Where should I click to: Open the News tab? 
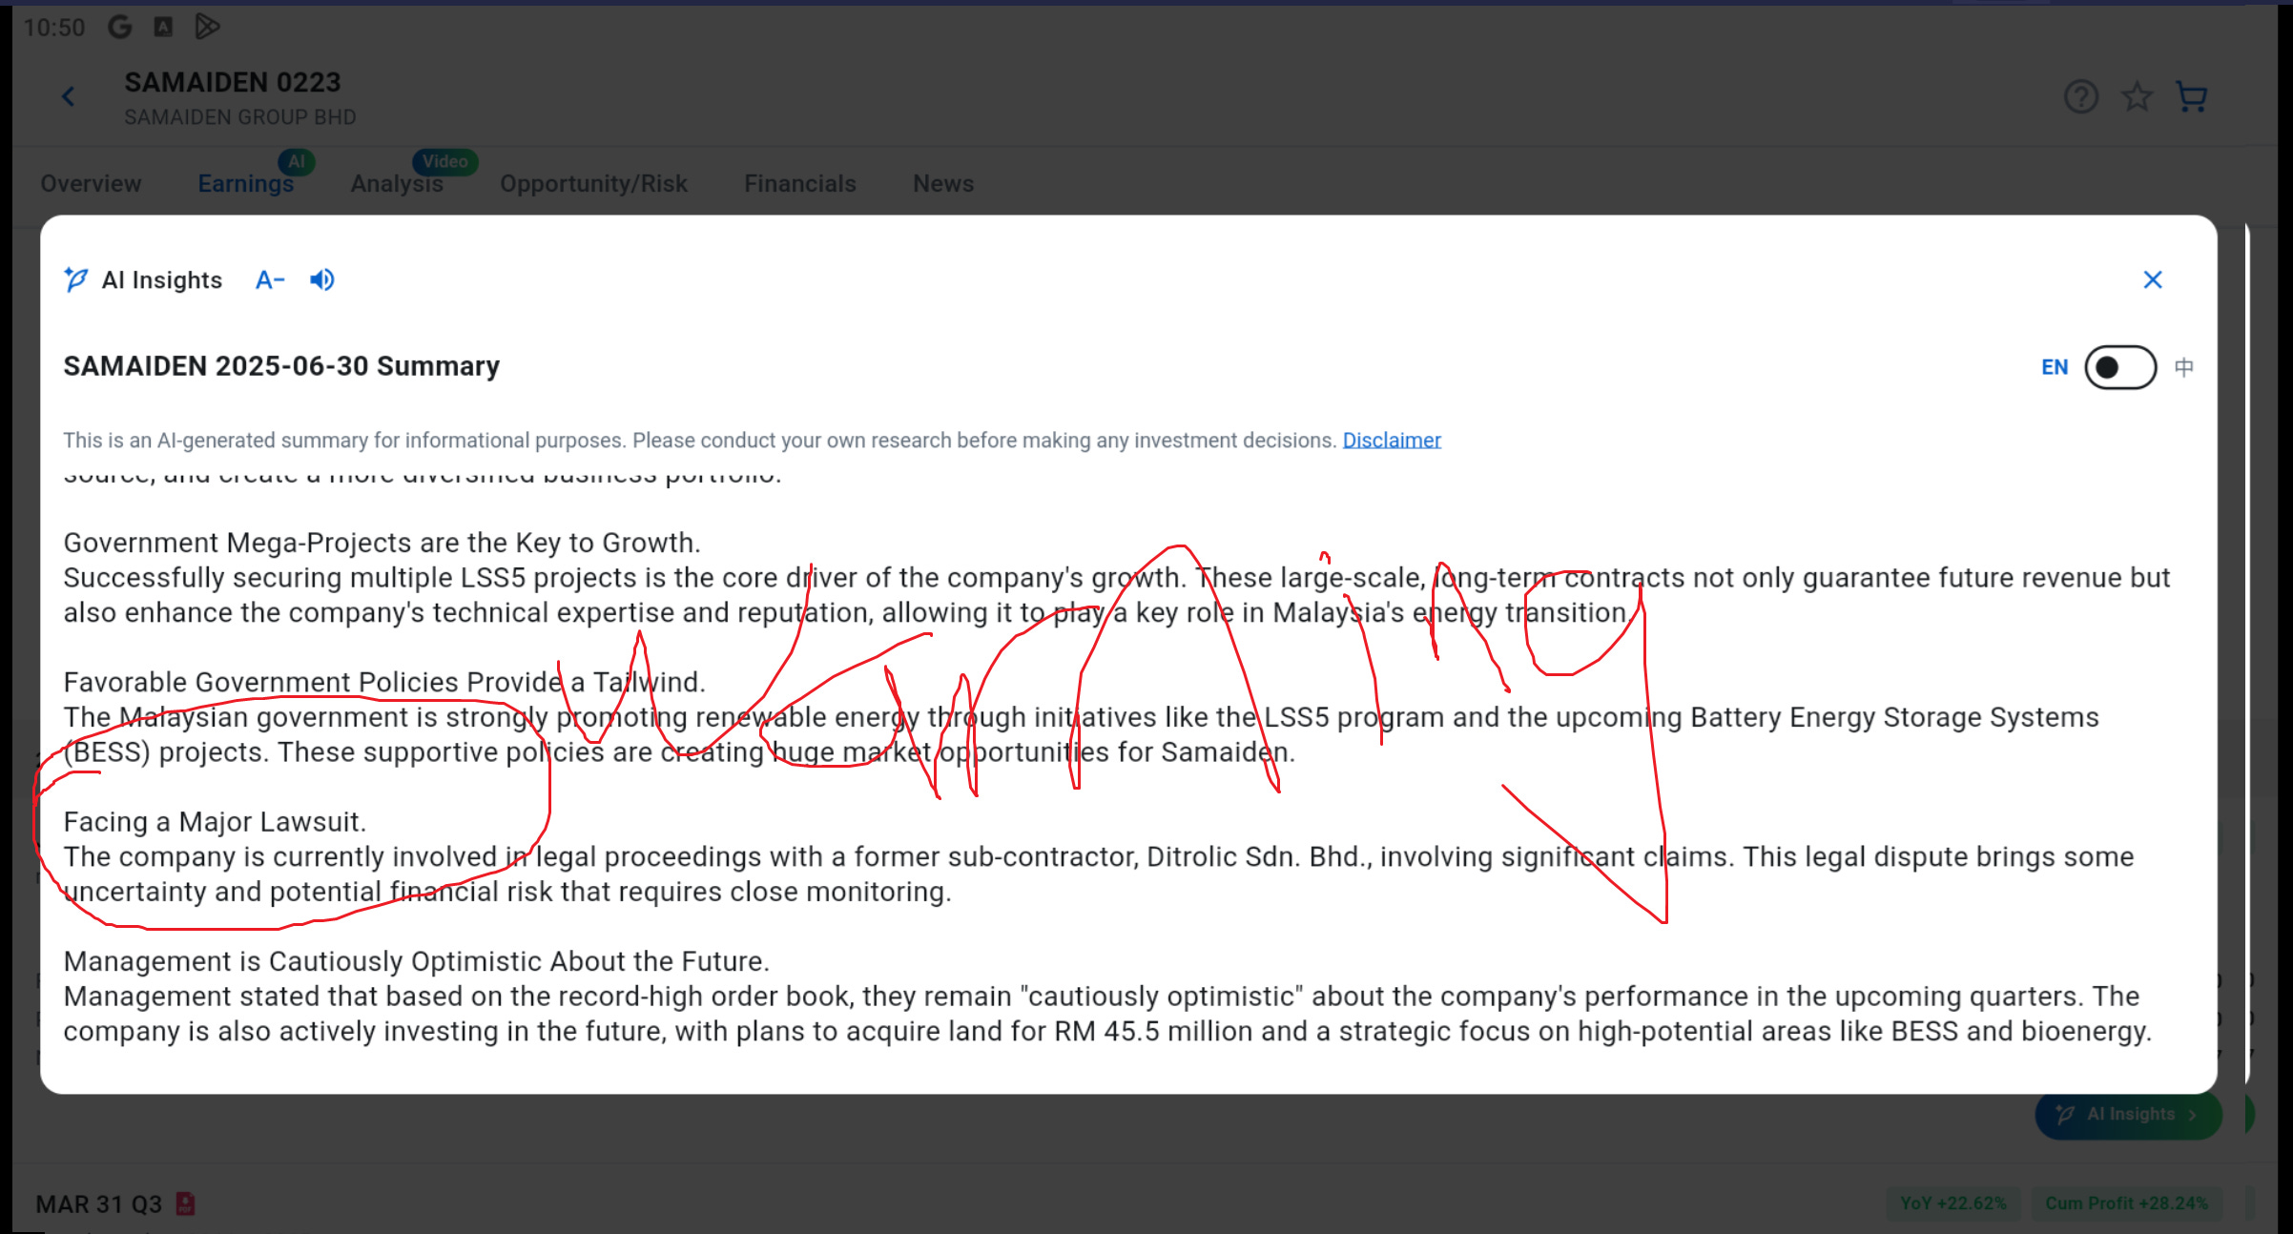point(942,183)
